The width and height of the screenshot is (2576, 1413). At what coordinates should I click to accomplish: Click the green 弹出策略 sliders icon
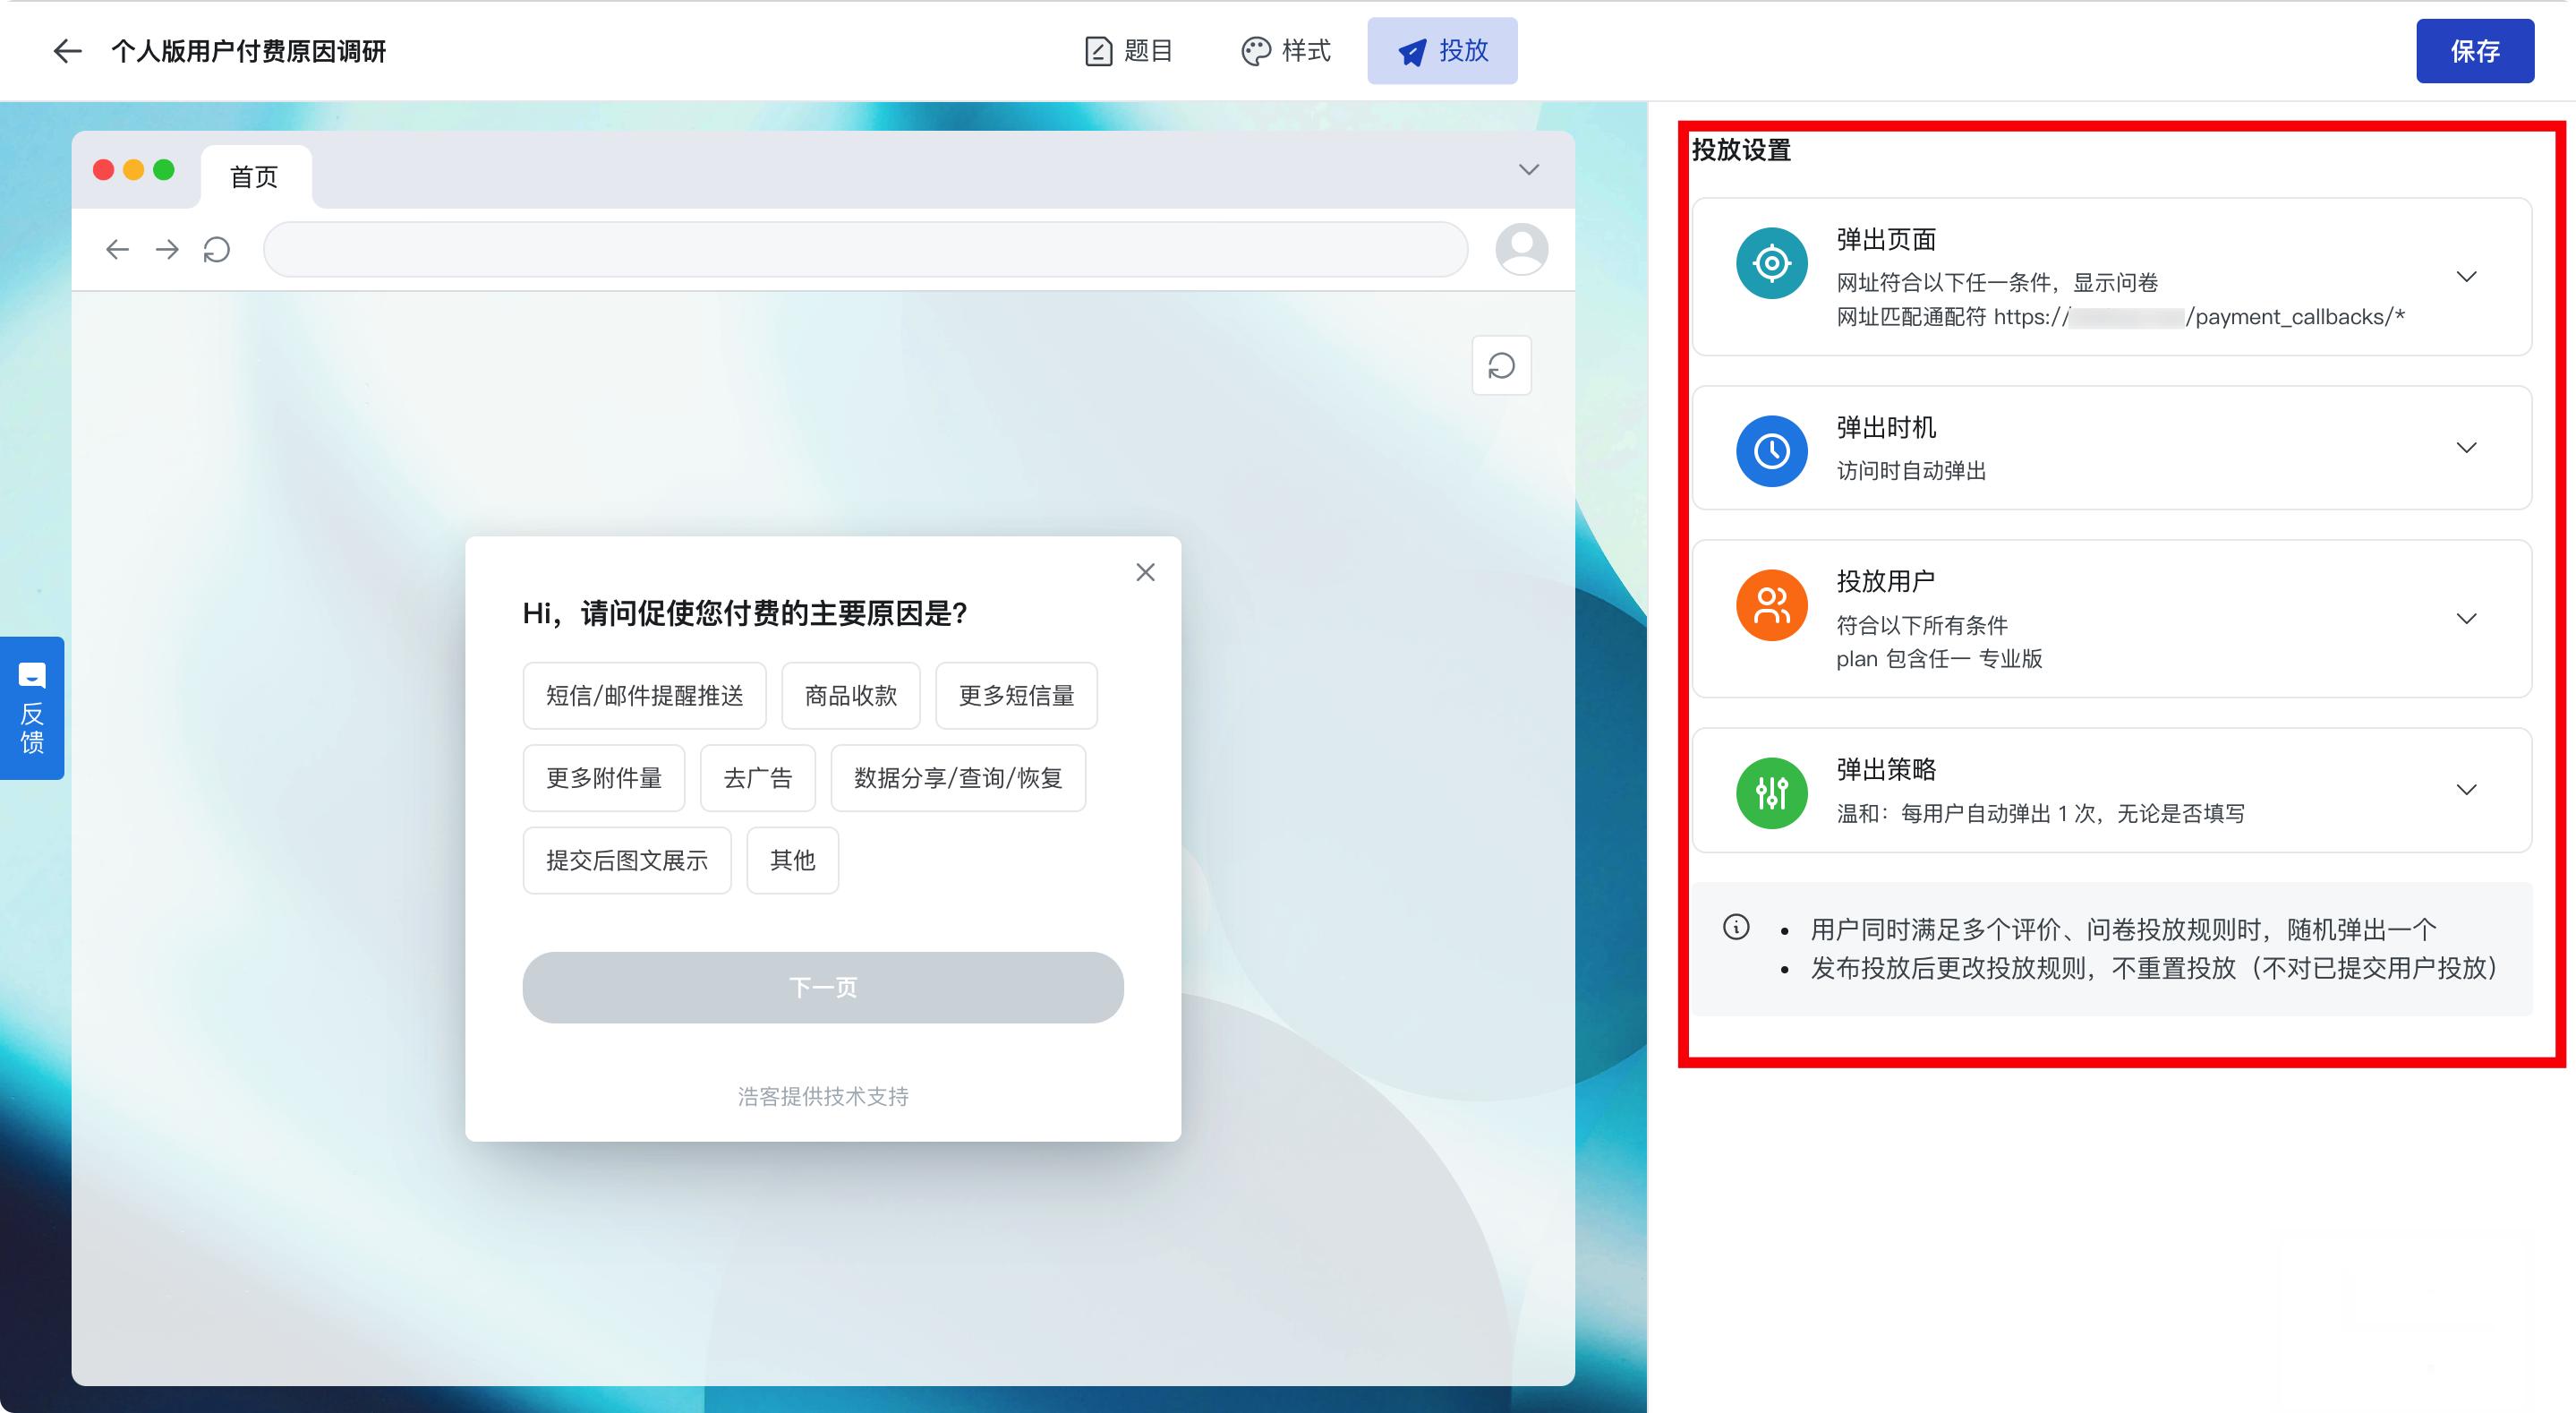coord(1771,793)
